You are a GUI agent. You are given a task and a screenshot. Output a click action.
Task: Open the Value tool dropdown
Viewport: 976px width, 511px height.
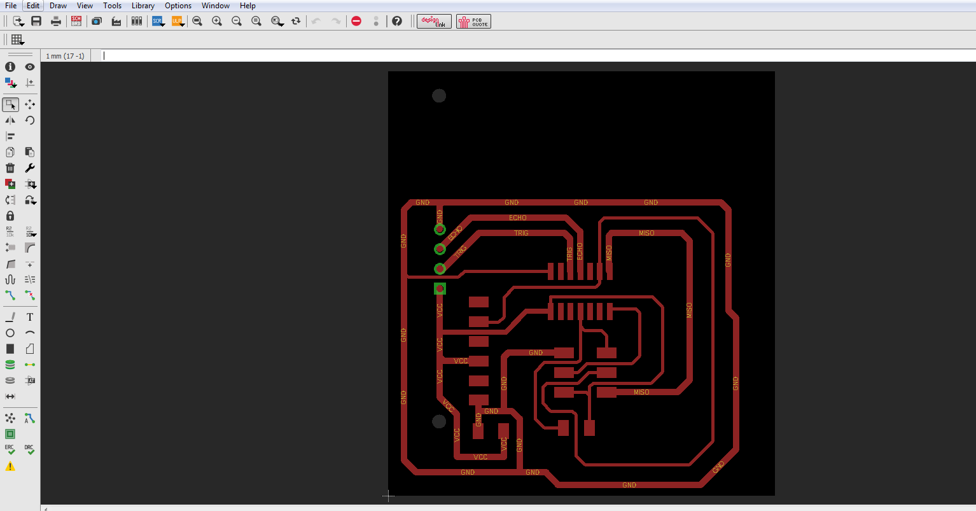(x=30, y=232)
